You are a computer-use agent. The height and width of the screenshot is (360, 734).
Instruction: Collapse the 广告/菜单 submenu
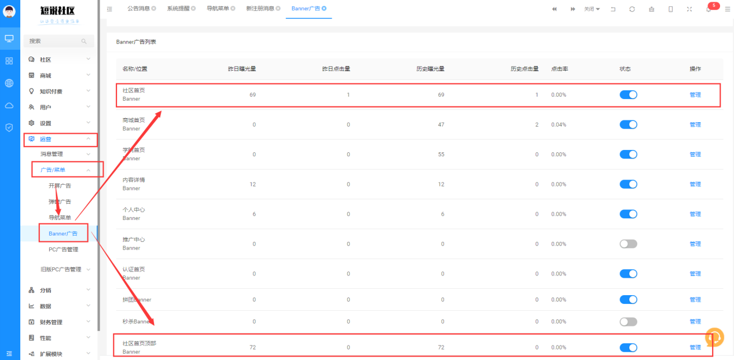(x=60, y=170)
